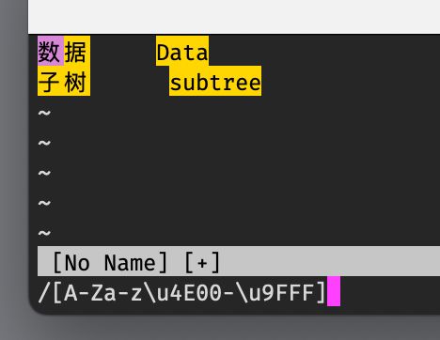Screen dimensions: 440x340
Task: Click the highlighted character 数
Action: 51,51
